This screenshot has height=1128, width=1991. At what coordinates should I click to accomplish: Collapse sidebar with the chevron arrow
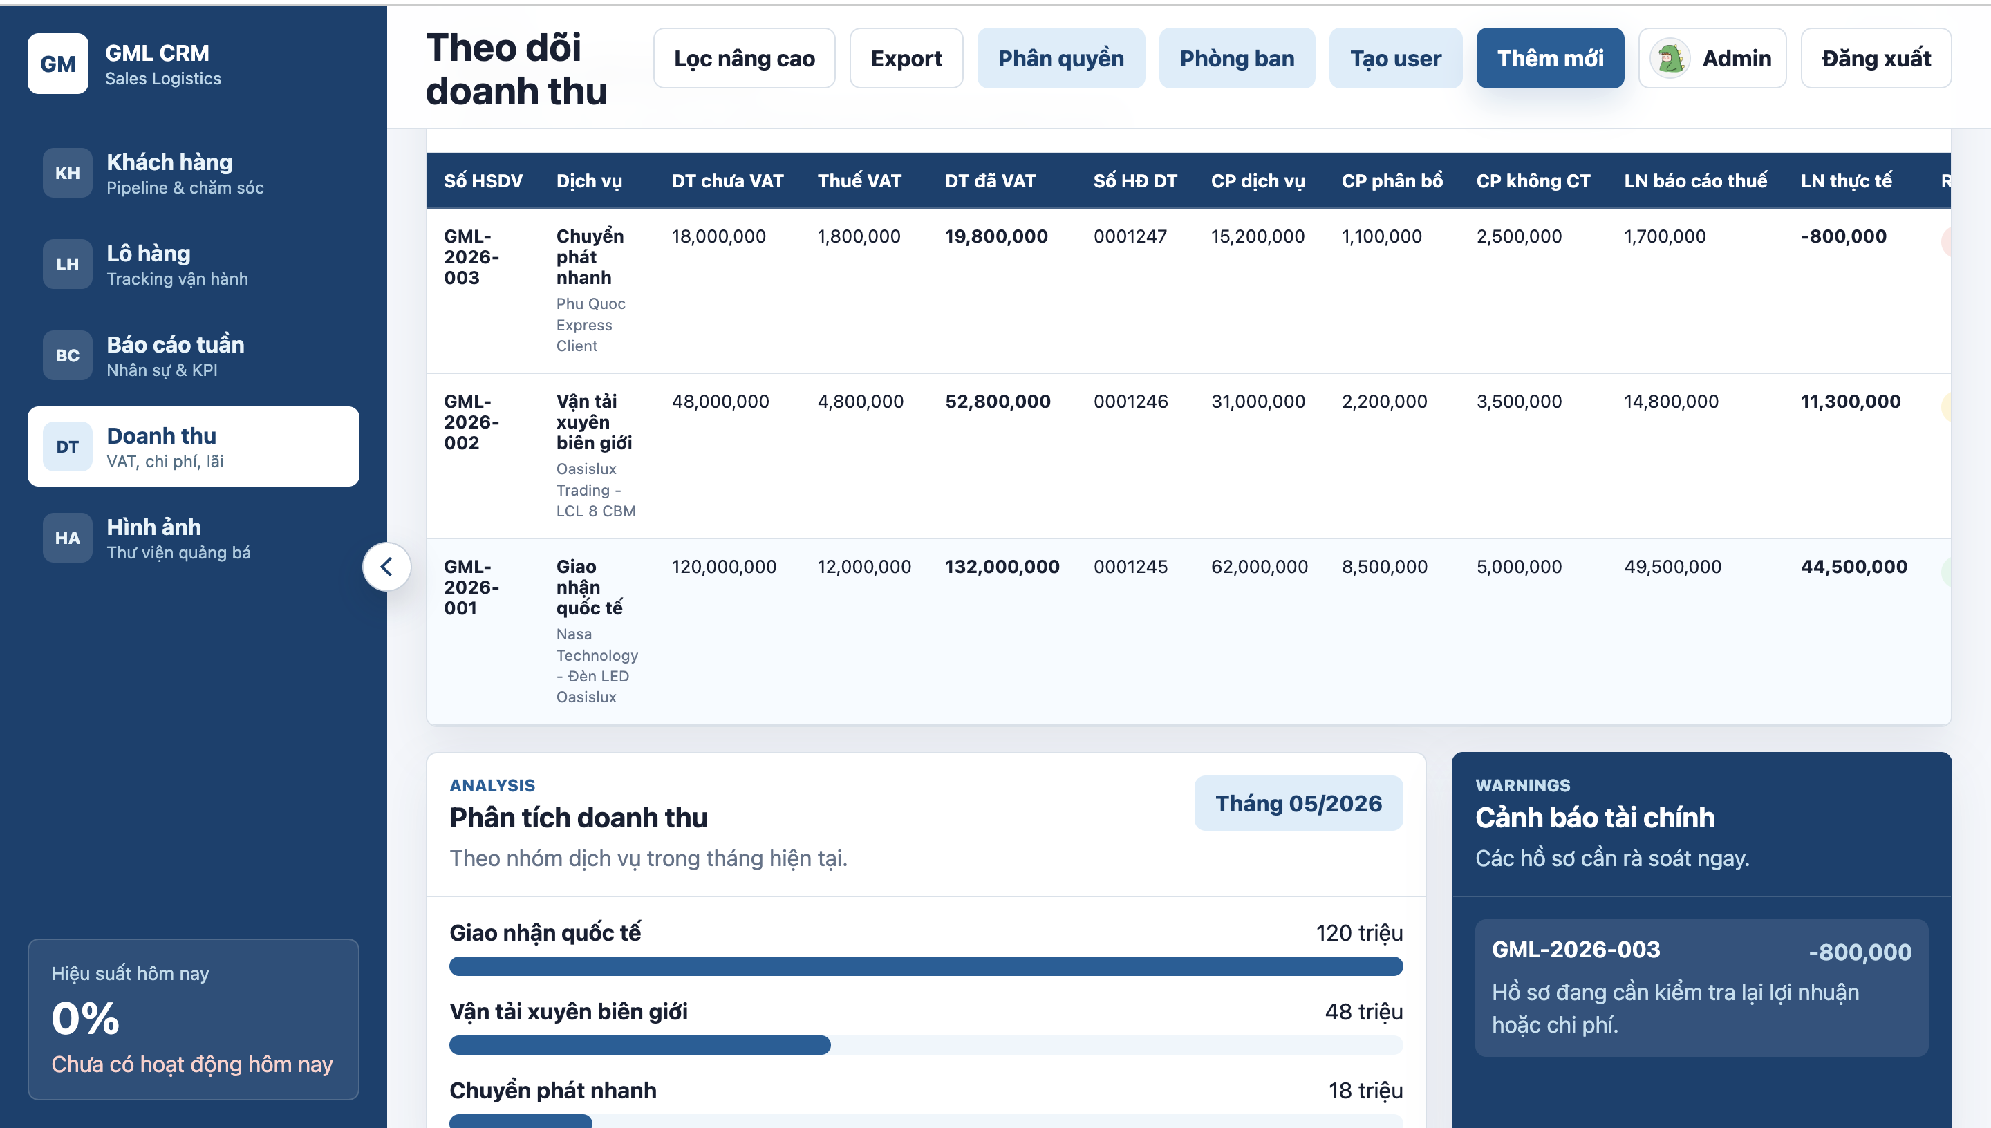[x=386, y=566]
